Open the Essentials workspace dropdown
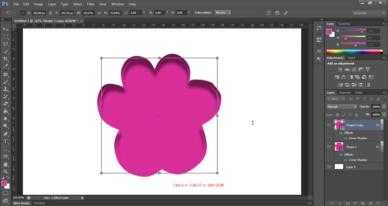Screen dimensions: 388x206 pyautogui.click(x=368, y=13)
